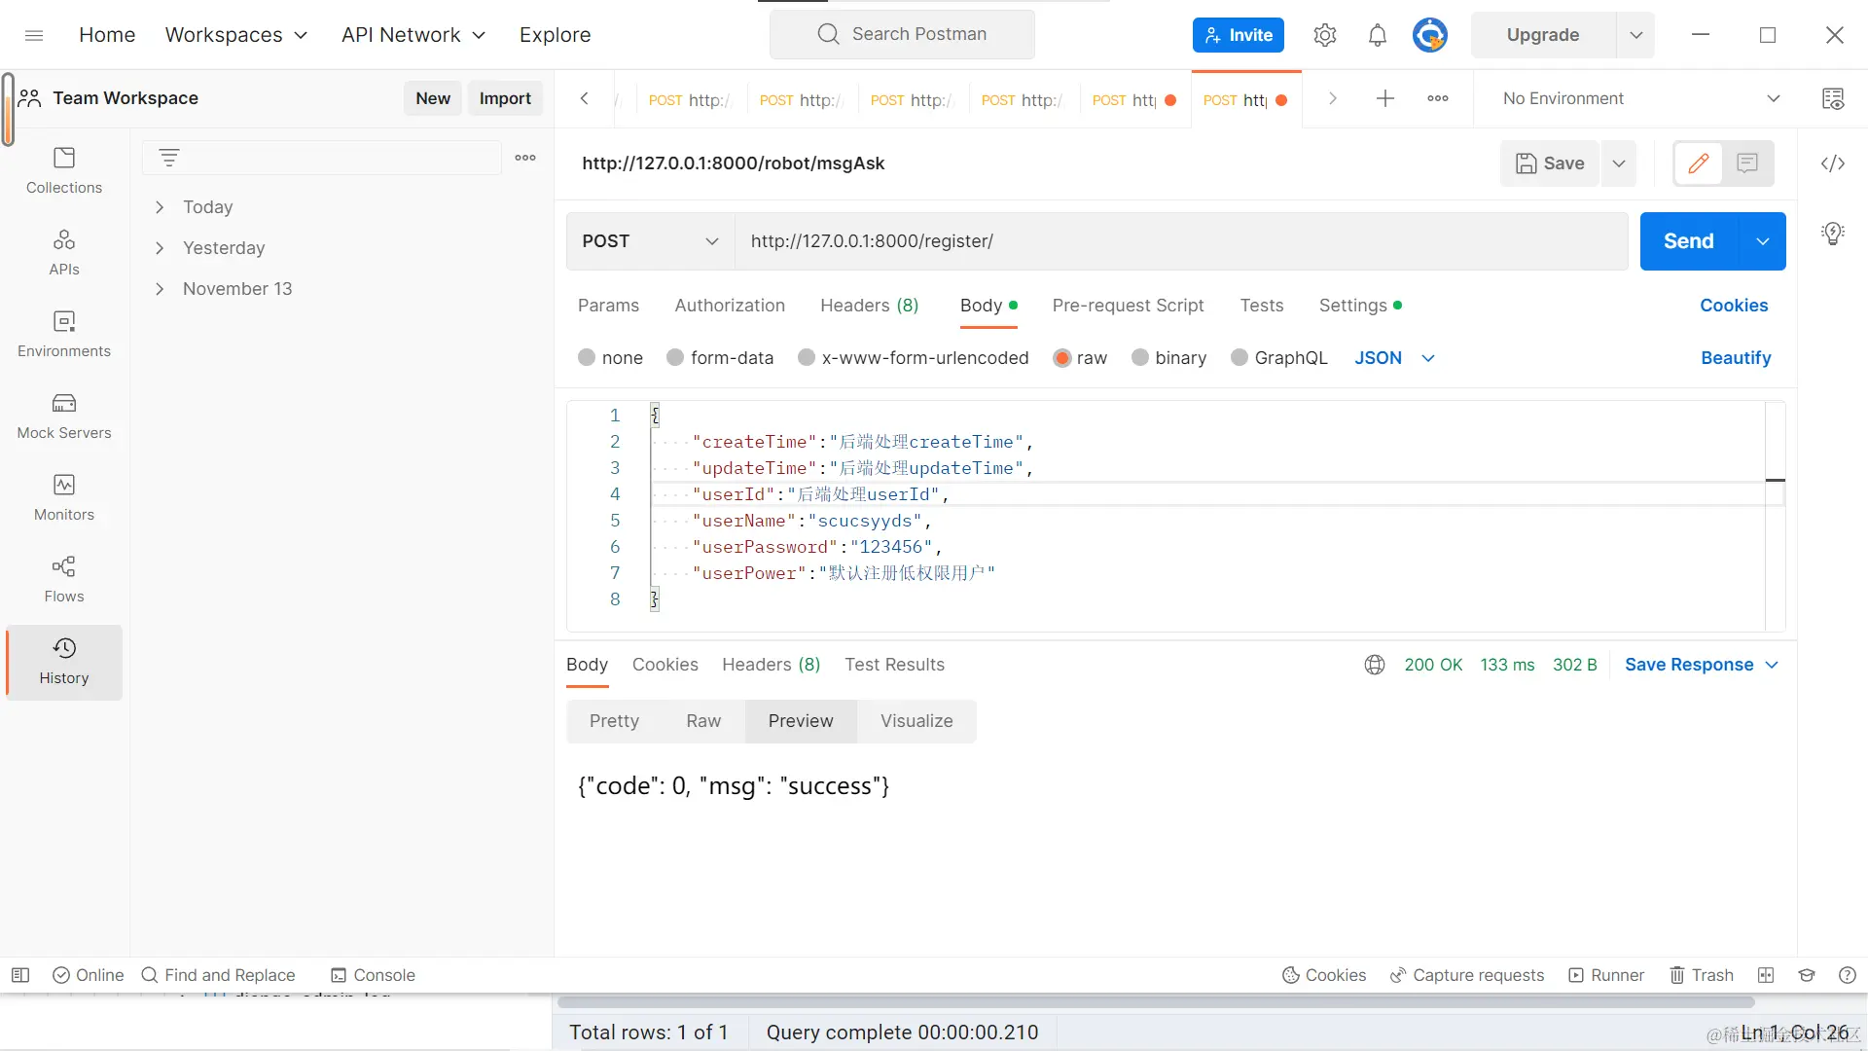The height and width of the screenshot is (1051, 1868).
Task: Open tab options ellipsis menu
Action: [x=1438, y=98]
